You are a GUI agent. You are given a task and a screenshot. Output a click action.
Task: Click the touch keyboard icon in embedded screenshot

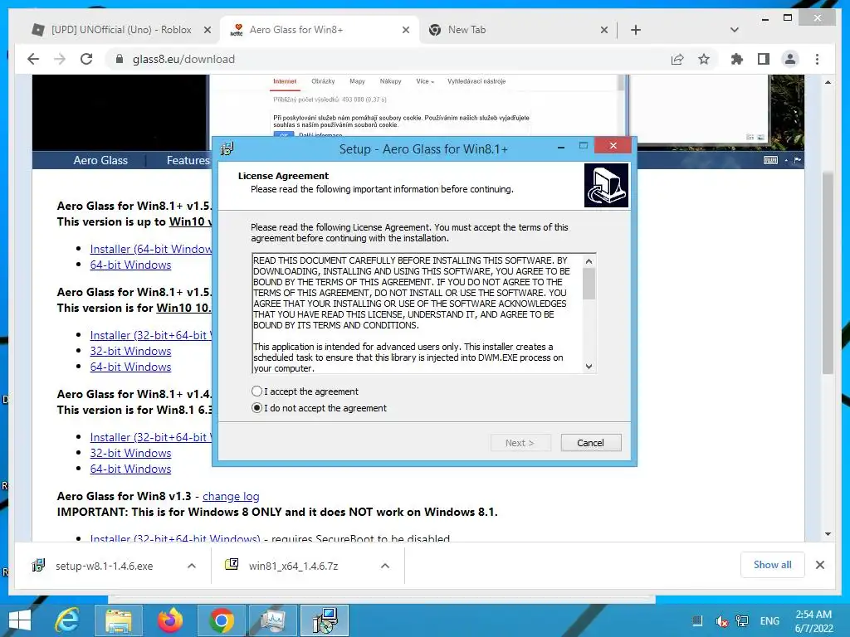click(x=770, y=160)
